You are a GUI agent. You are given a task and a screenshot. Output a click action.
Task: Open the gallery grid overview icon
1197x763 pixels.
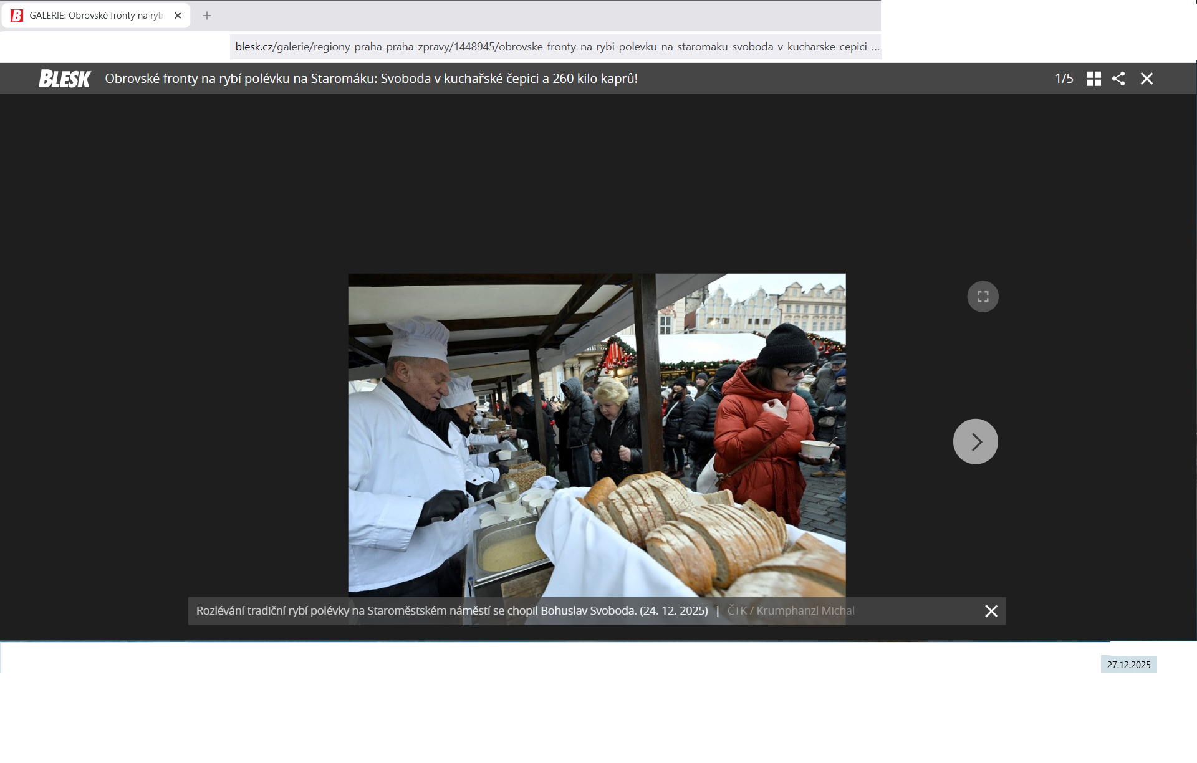coord(1094,79)
